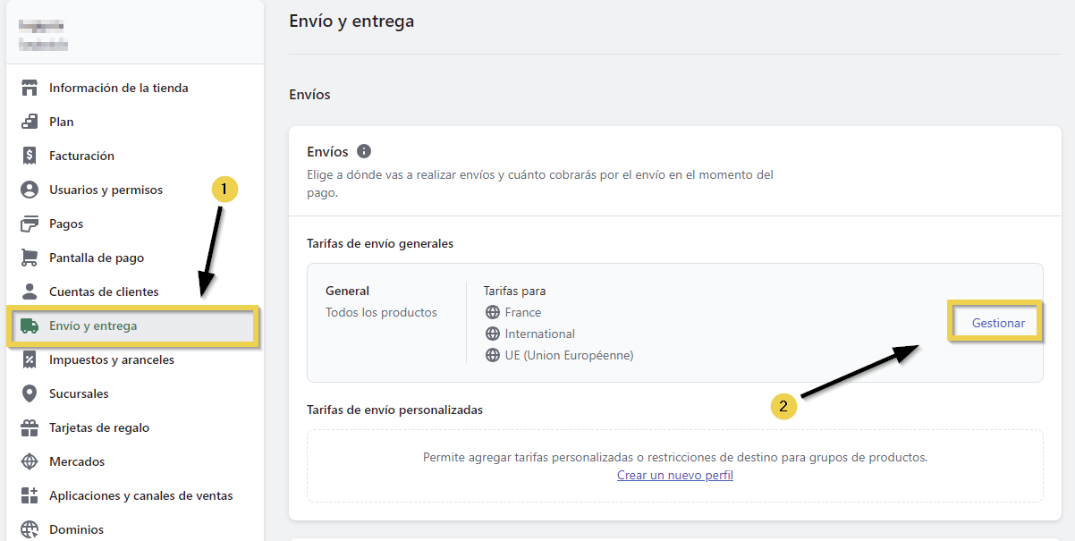Click the Pagos card icon

(x=30, y=224)
